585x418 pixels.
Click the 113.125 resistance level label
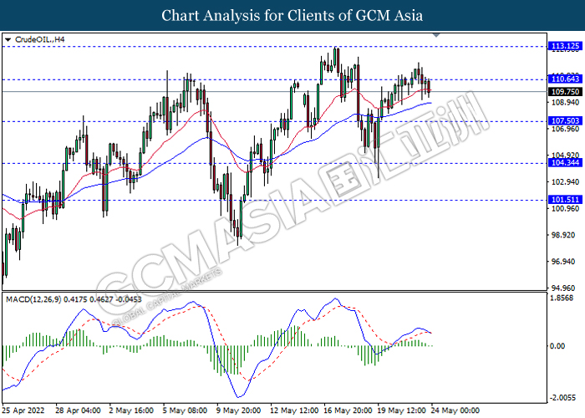(565, 46)
